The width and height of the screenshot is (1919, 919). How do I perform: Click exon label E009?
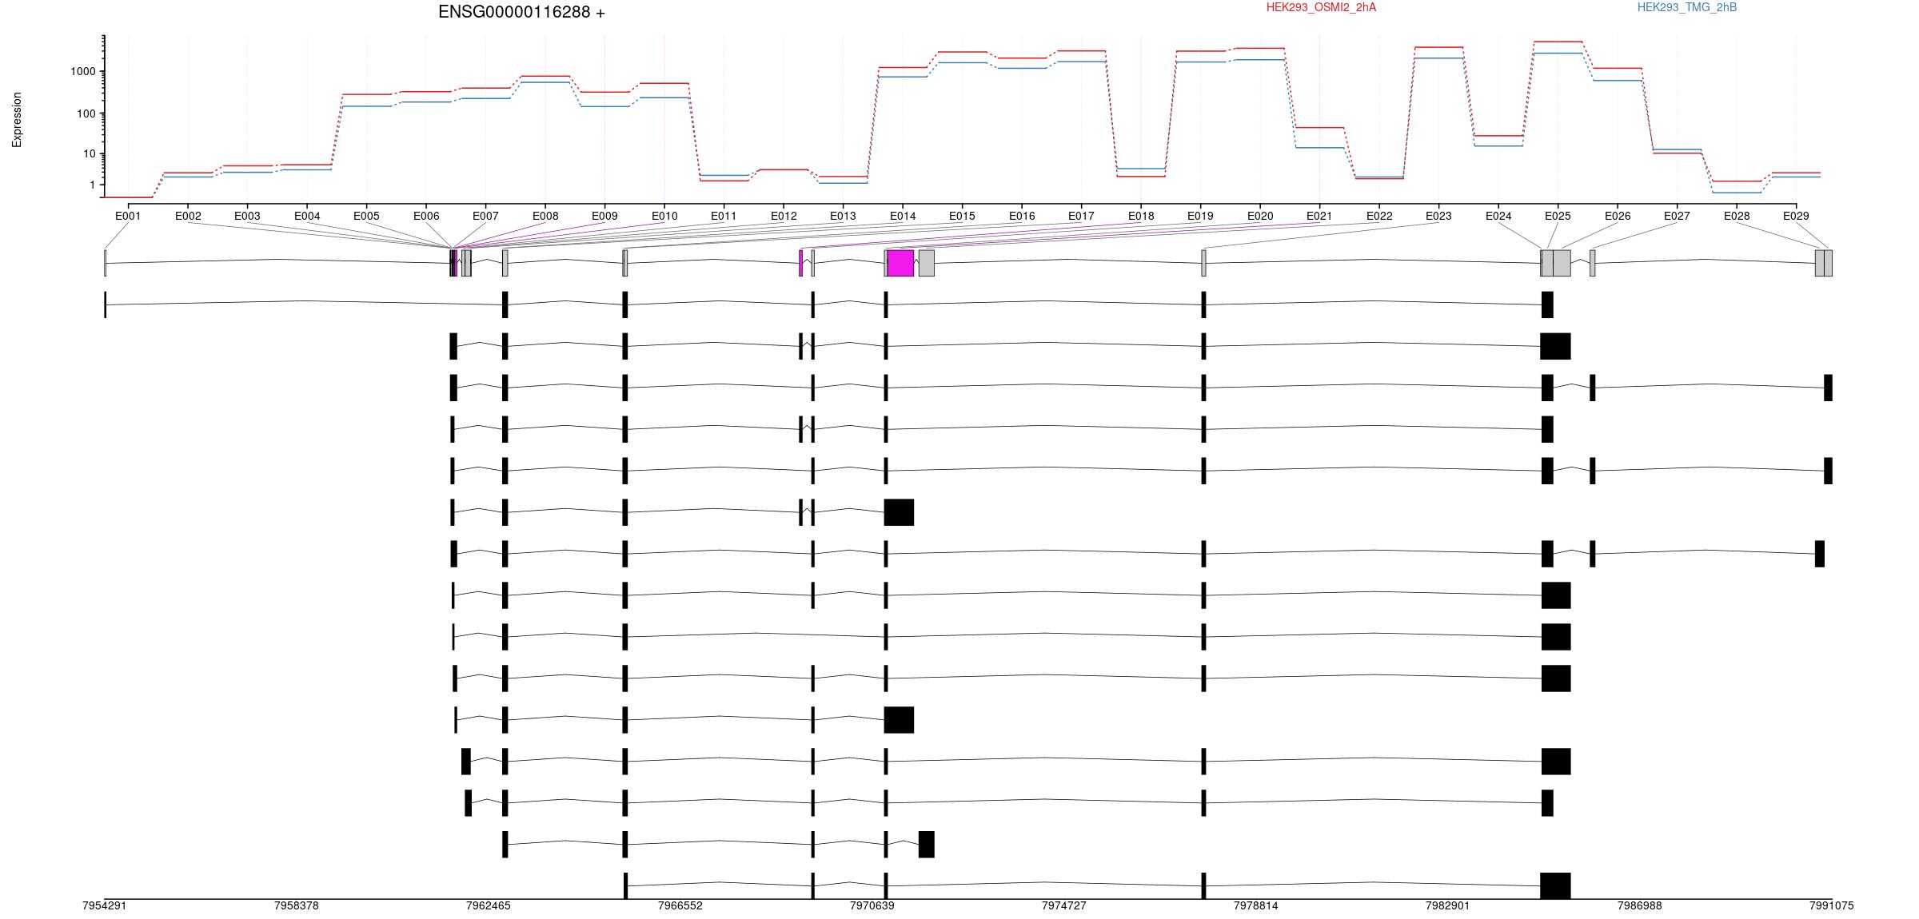[604, 216]
